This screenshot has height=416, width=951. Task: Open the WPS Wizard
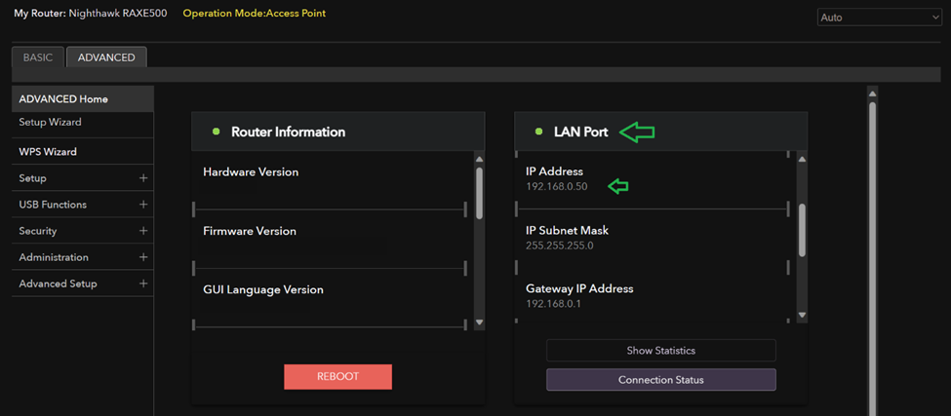(x=48, y=152)
